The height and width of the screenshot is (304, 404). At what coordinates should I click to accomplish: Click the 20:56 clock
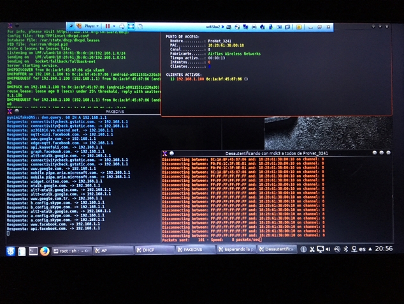coord(384,249)
